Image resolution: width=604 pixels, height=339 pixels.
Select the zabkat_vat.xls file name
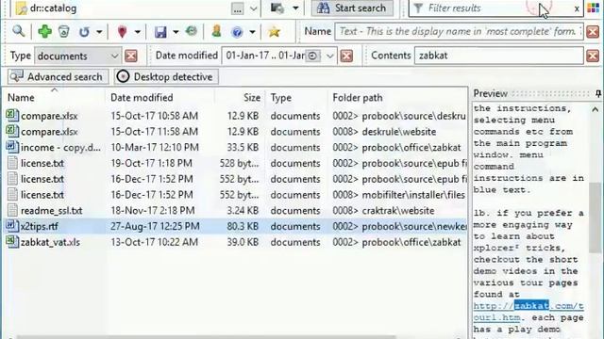click(x=50, y=242)
